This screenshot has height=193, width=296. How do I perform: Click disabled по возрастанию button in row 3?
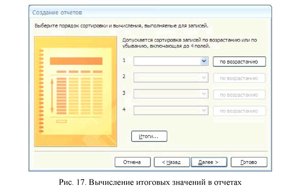click(x=239, y=95)
